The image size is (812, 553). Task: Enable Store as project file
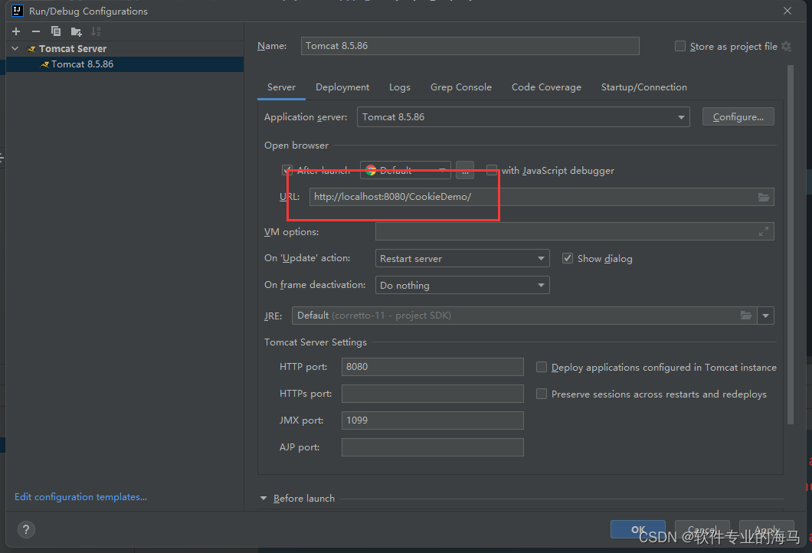pyautogui.click(x=680, y=46)
